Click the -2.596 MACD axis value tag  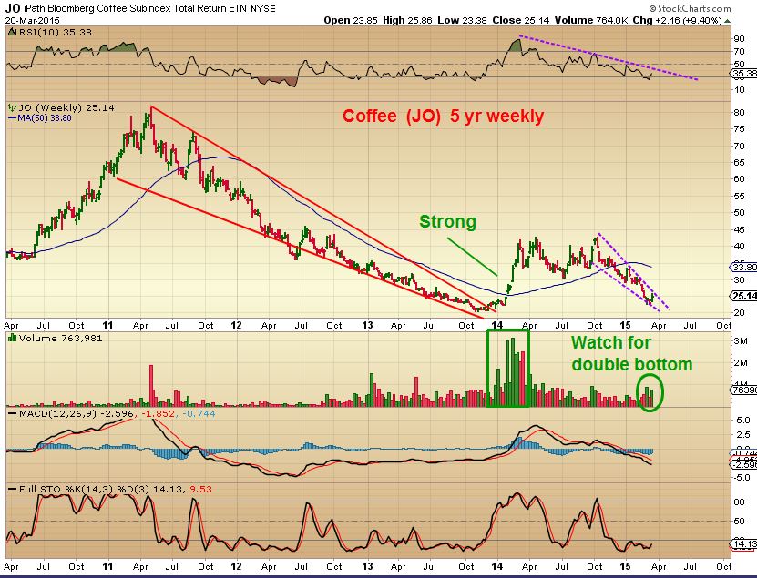[744, 464]
